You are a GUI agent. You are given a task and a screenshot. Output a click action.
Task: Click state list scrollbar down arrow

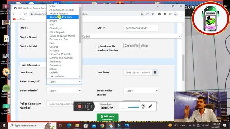tap(80, 76)
